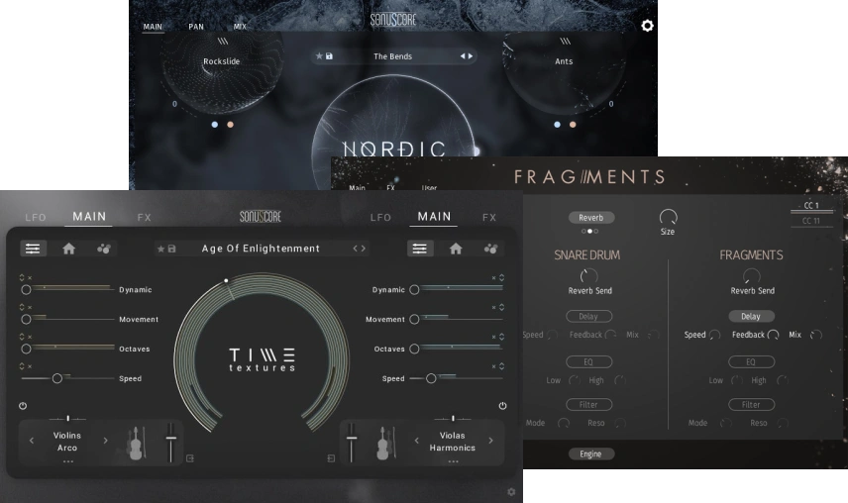Toggle the right layer power button

click(x=502, y=406)
